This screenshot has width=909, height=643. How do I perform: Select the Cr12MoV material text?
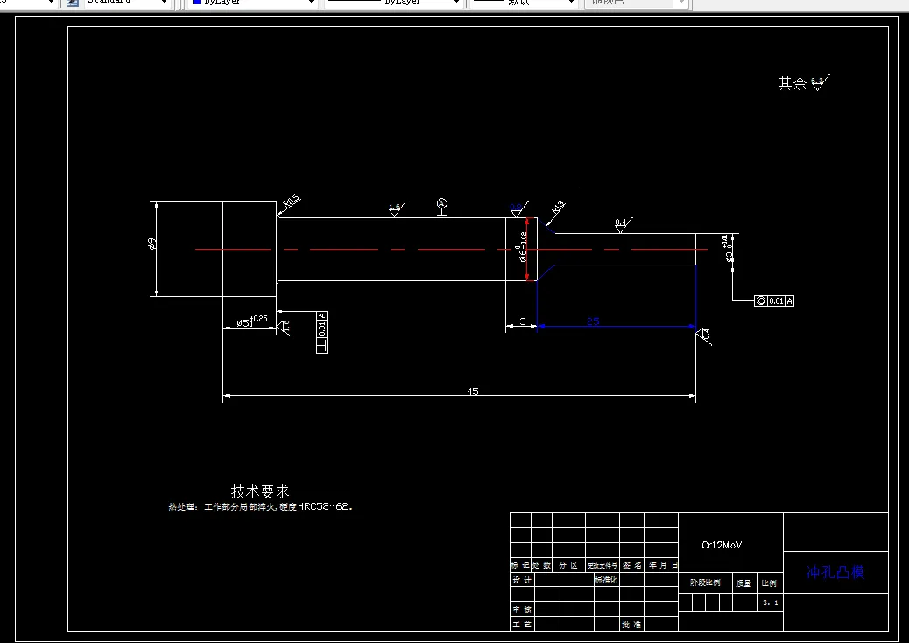pyautogui.click(x=722, y=545)
